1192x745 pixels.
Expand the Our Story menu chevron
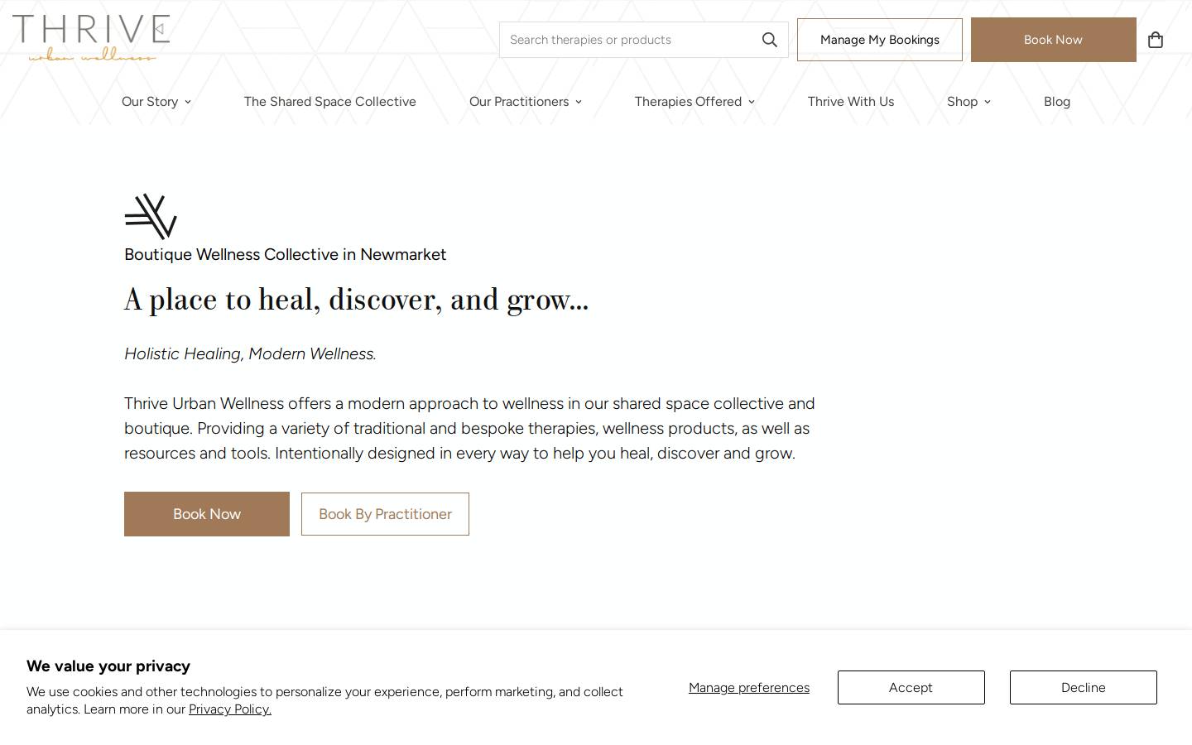[188, 102]
